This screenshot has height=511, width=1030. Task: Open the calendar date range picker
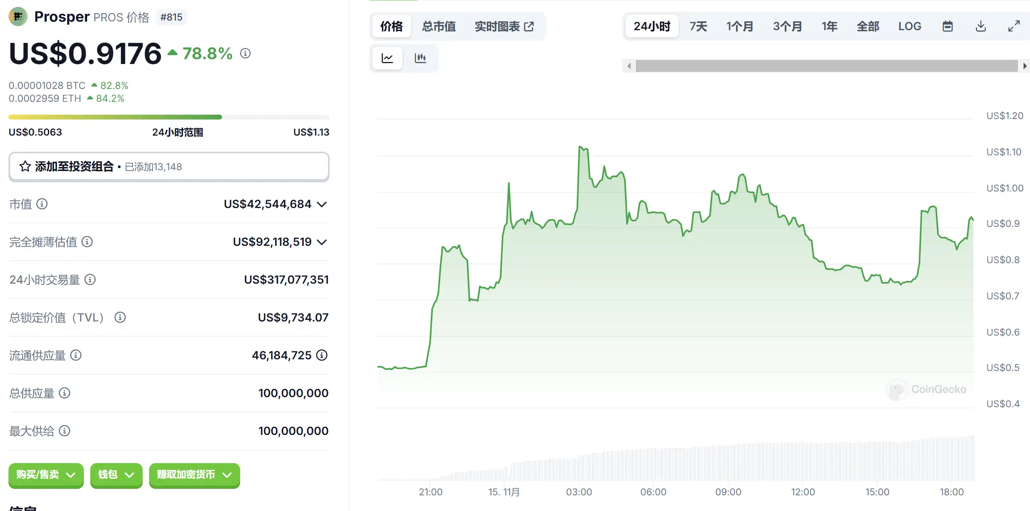click(x=947, y=27)
